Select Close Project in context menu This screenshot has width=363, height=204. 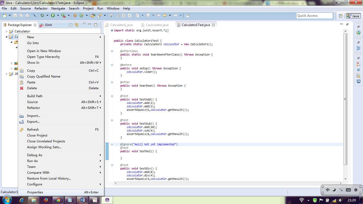61,135
